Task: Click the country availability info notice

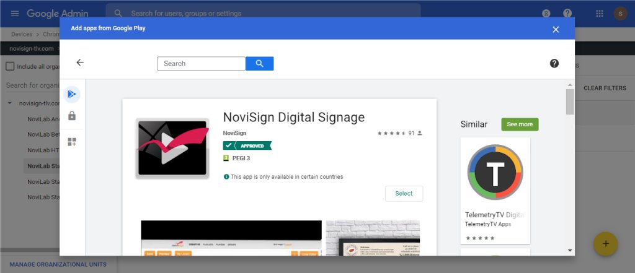Action: (x=283, y=177)
